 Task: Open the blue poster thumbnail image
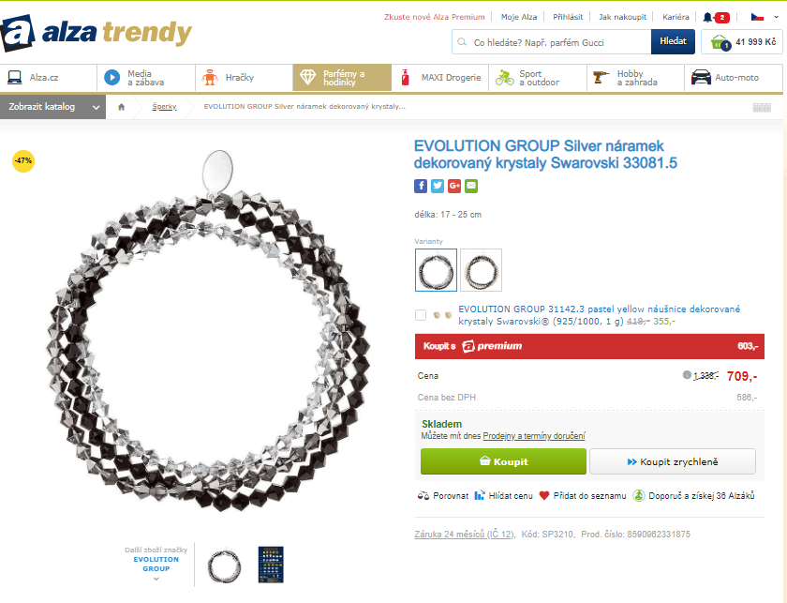point(271,565)
